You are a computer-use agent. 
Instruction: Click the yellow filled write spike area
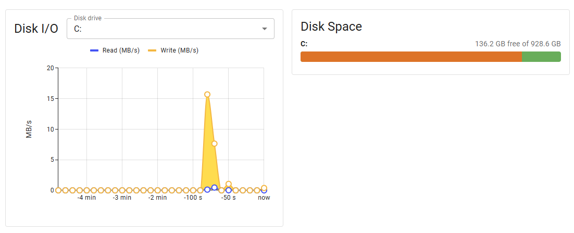coord(208,156)
